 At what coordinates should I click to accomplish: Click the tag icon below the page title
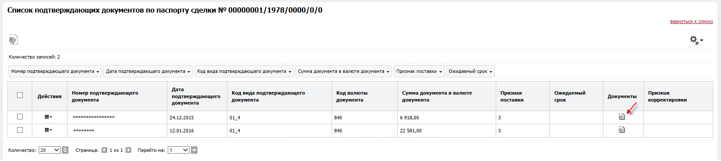(13, 40)
